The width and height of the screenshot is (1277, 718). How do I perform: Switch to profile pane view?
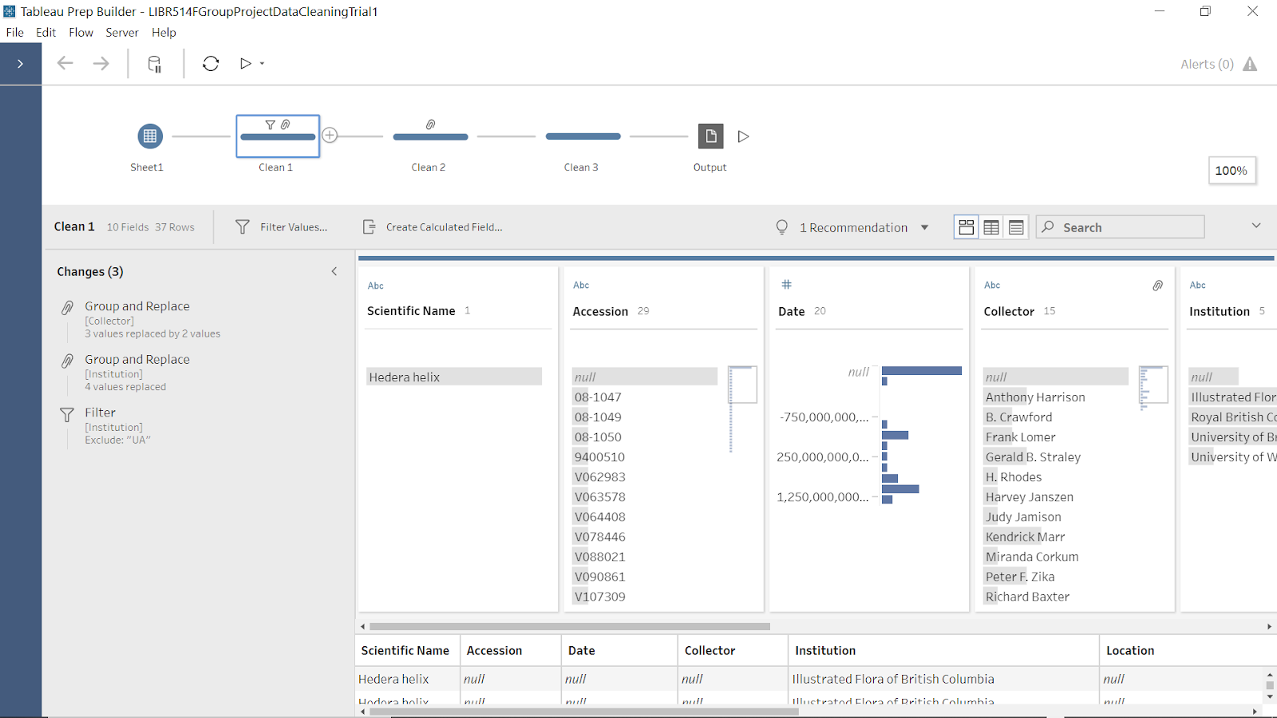[967, 227]
